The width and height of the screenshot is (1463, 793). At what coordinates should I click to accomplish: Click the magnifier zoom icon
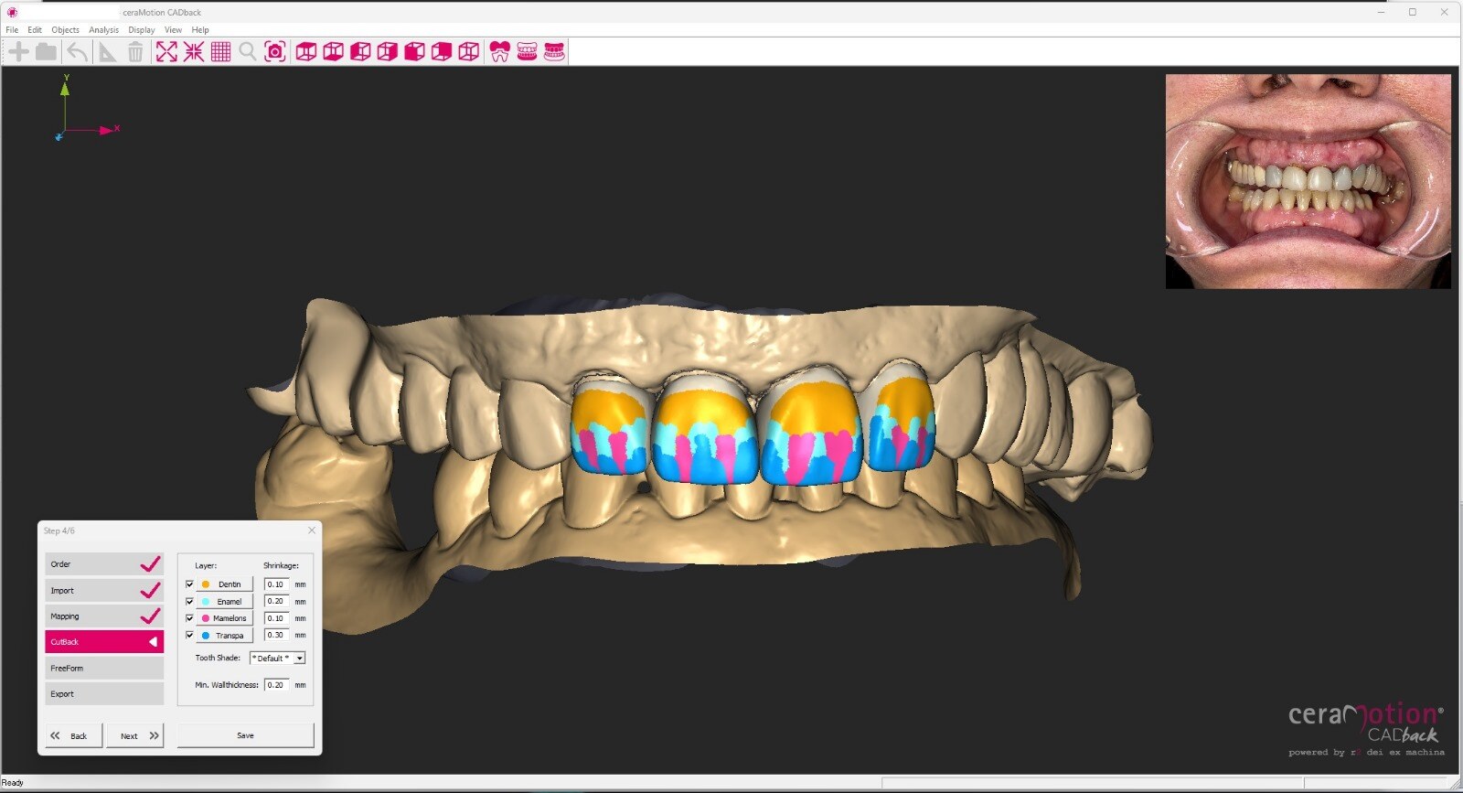pos(248,52)
